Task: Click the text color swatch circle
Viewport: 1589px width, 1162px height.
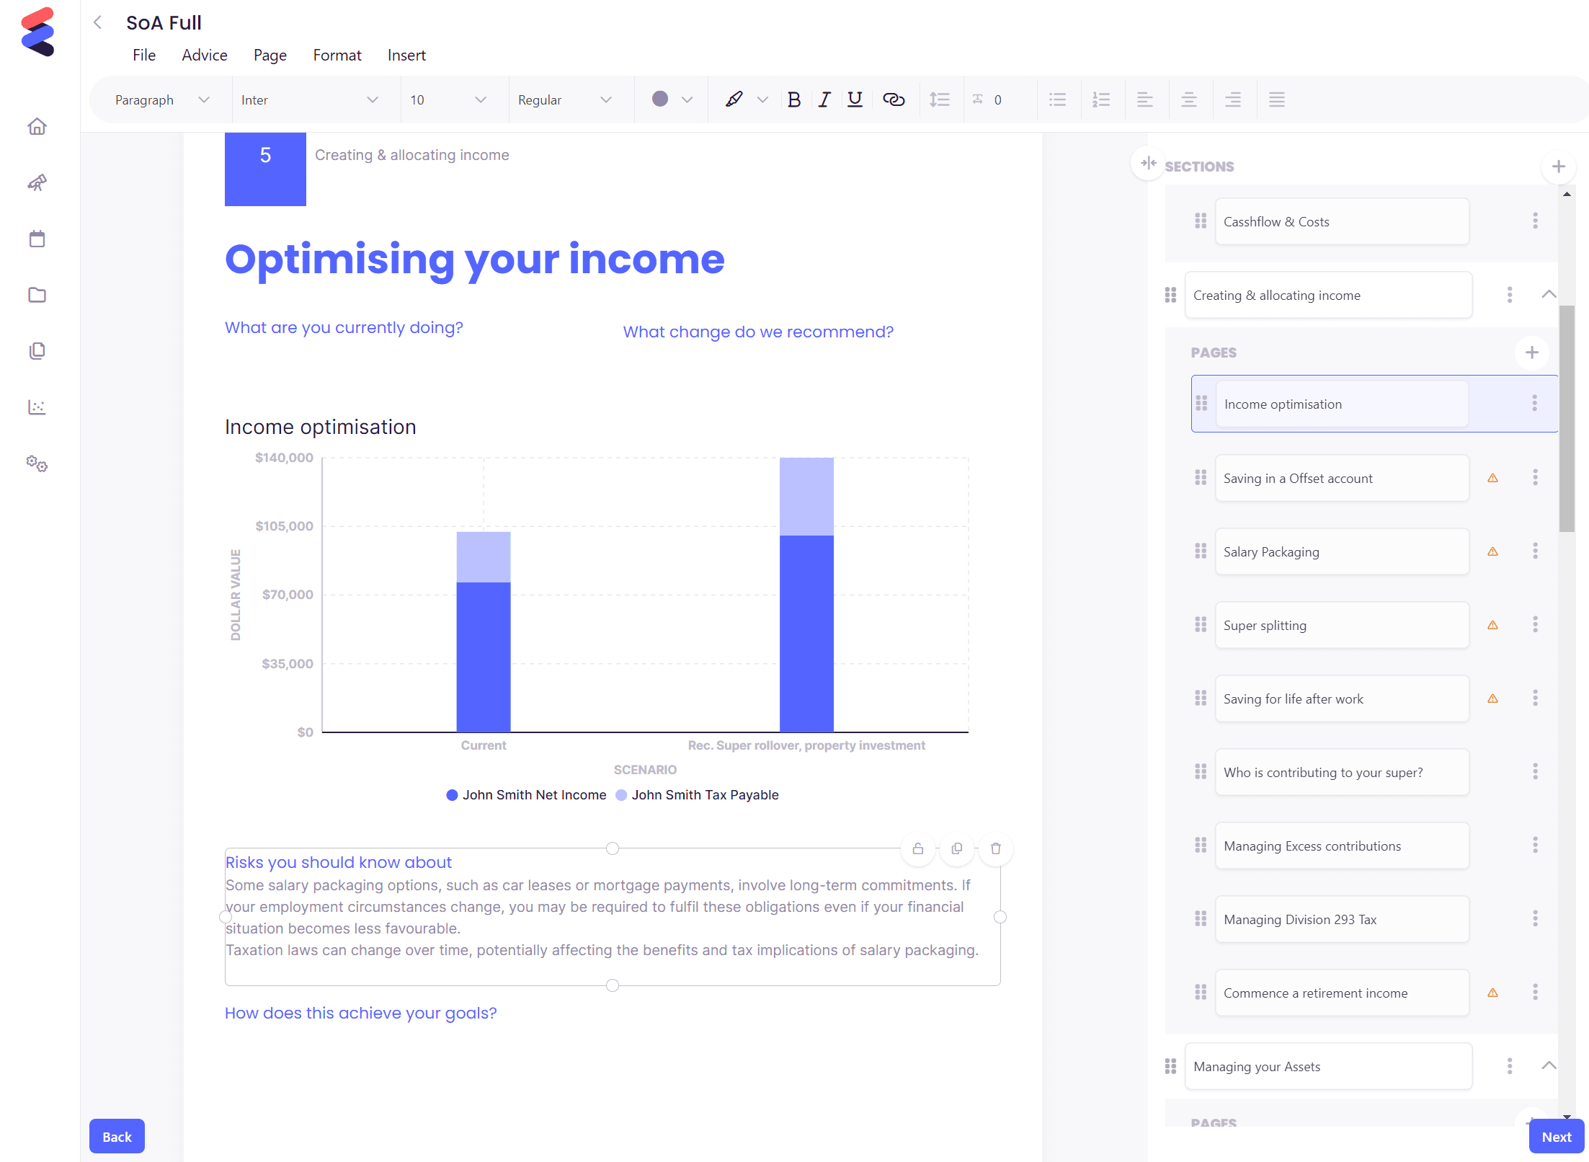Action: pos(659,99)
